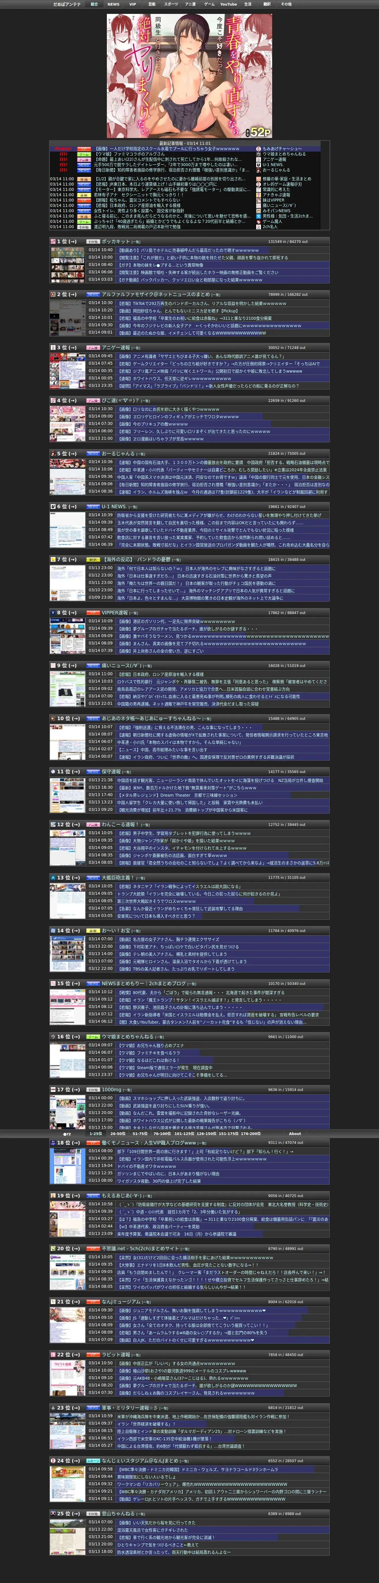Open rank 25 登山ちゃんねる site thumbnail
Viewport: 379px width, 1583px height.
[68, 1537]
